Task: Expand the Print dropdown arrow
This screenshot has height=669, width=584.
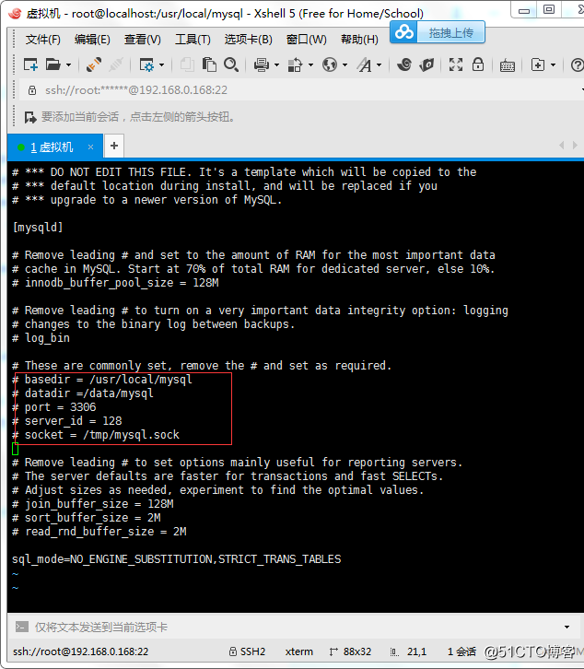Action: [x=276, y=65]
